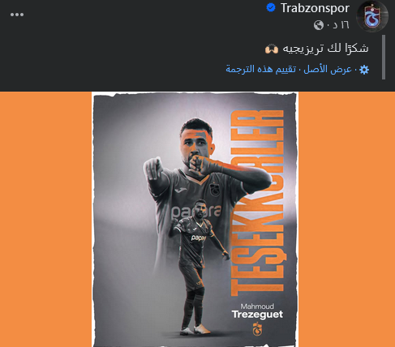Click the club crest on the large jersey

214,190
